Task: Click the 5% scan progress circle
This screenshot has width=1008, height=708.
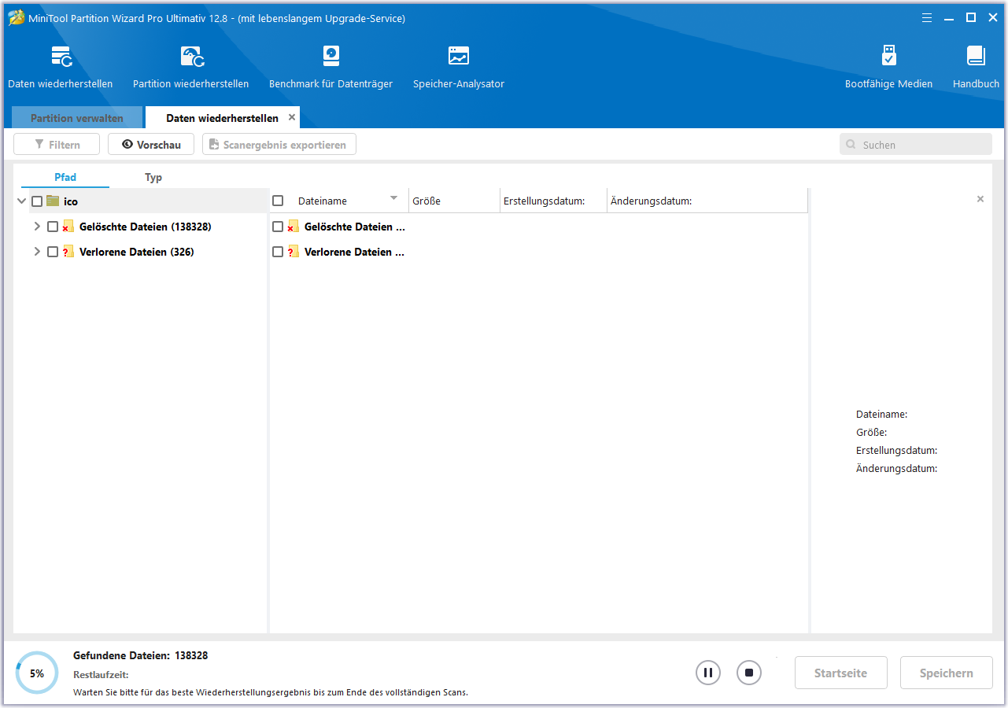Action: pyautogui.click(x=37, y=673)
